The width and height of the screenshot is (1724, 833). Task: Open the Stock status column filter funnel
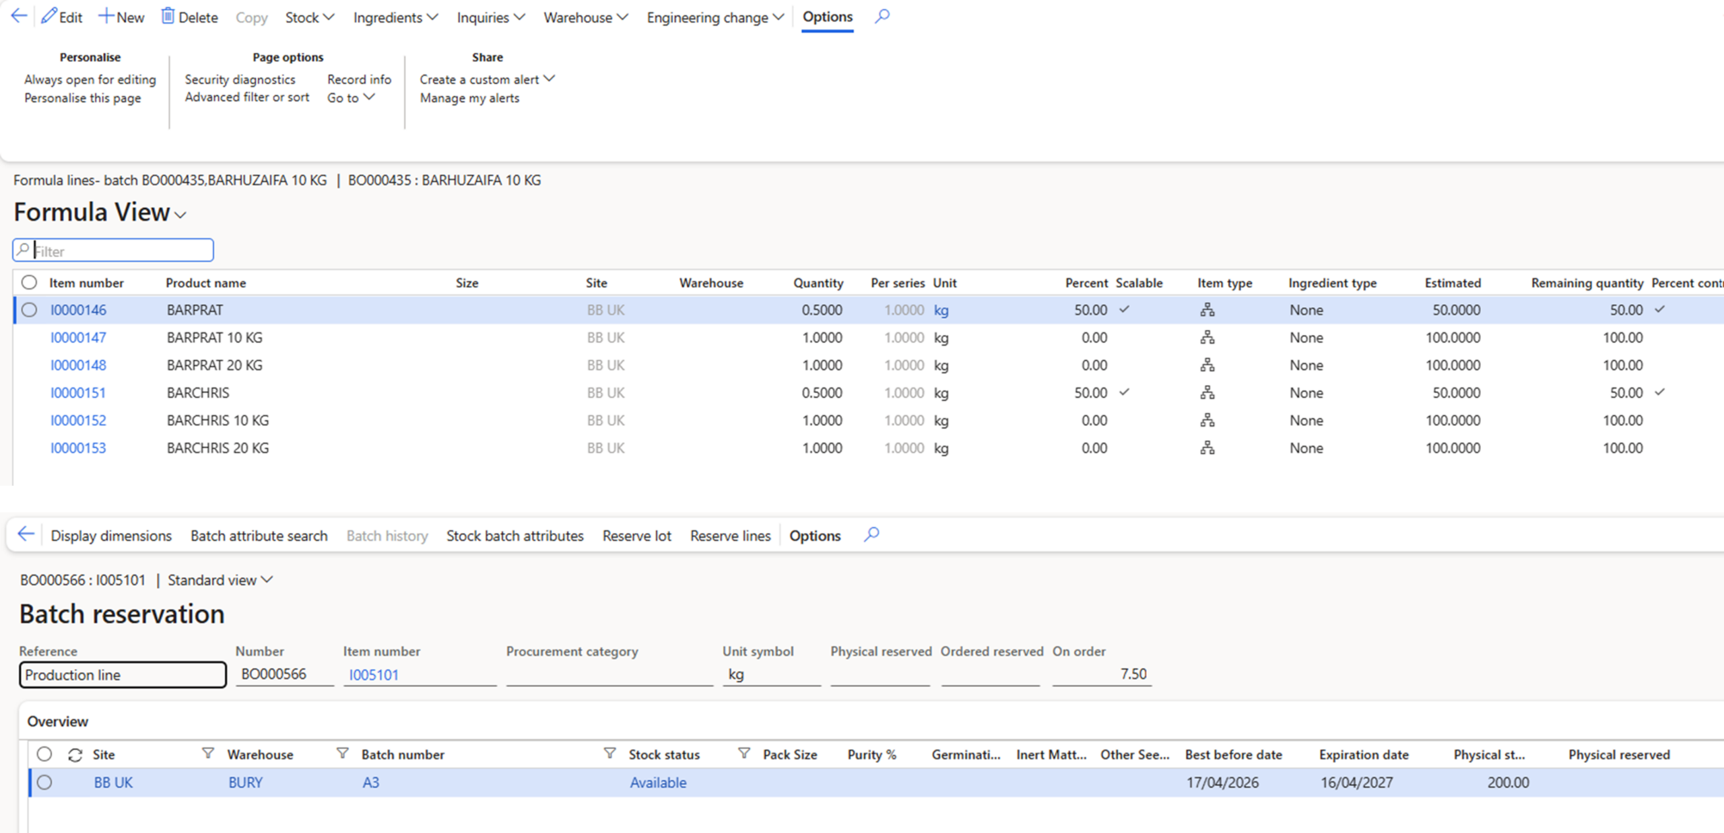pyautogui.click(x=744, y=754)
